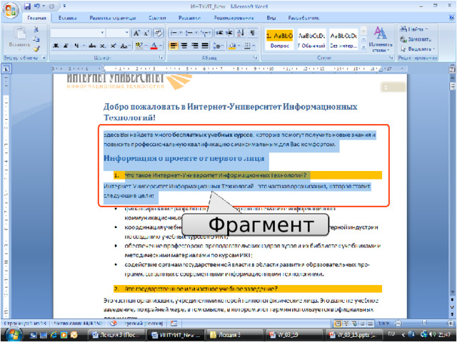This screenshot has width=457, height=342.
Task: Click the vertical scrollbar thumb
Action: coord(452,86)
